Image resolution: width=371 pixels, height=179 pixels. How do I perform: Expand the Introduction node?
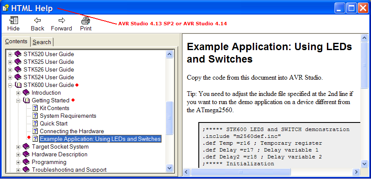[18, 93]
